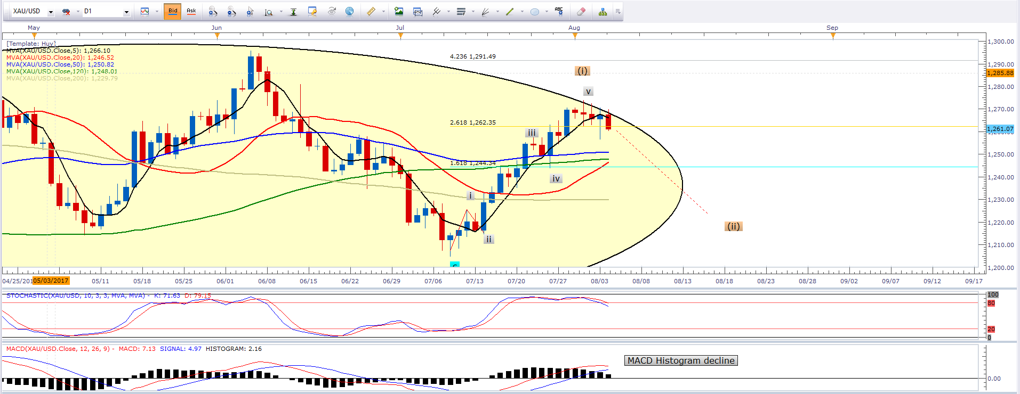Viewport: 1020px width, 394px height.
Task: Click the globe icon in toolbar
Action: coord(349,11)
